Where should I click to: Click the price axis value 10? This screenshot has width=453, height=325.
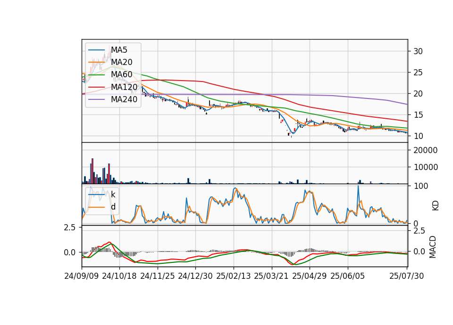click(418, 136)
